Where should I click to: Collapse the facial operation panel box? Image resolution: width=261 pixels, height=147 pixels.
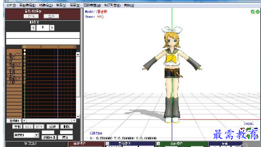coord(158,143)
